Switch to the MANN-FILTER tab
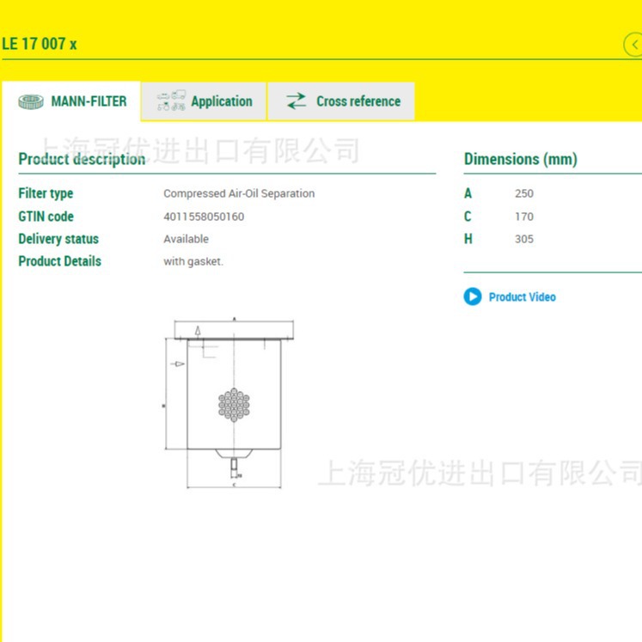 pos(71,101)
